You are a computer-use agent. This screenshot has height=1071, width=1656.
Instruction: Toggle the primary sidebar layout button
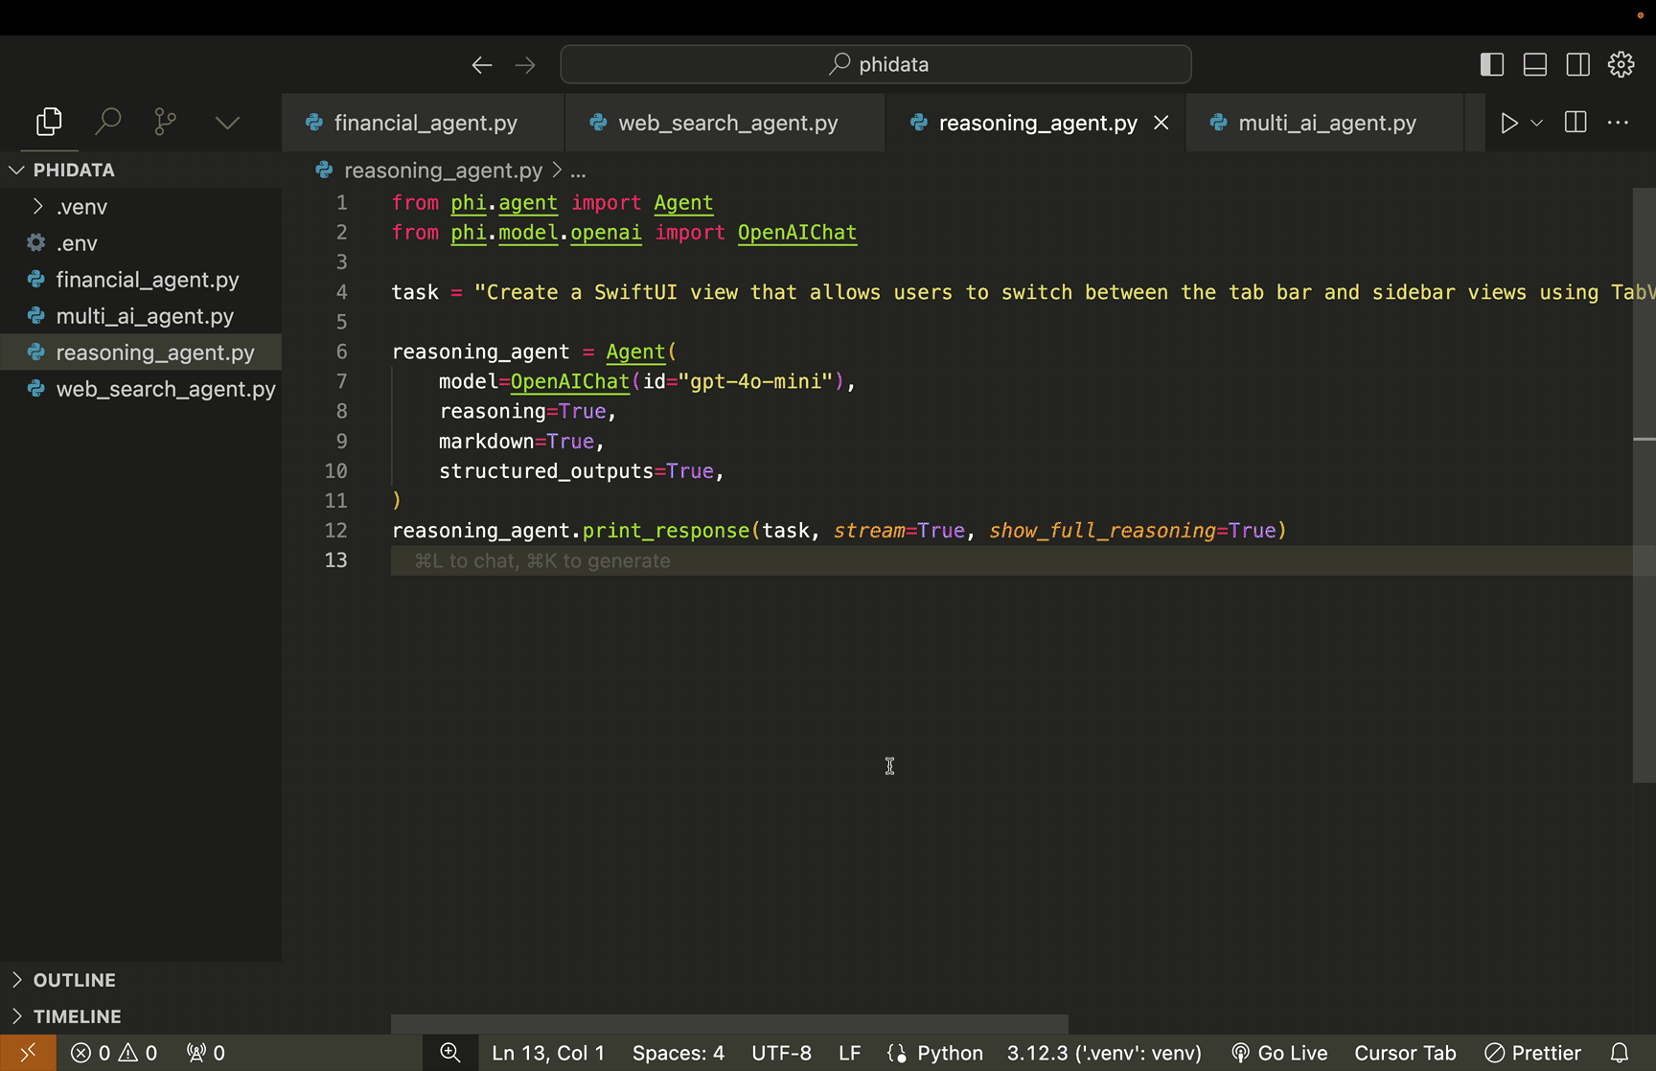tap(1492, 64)
